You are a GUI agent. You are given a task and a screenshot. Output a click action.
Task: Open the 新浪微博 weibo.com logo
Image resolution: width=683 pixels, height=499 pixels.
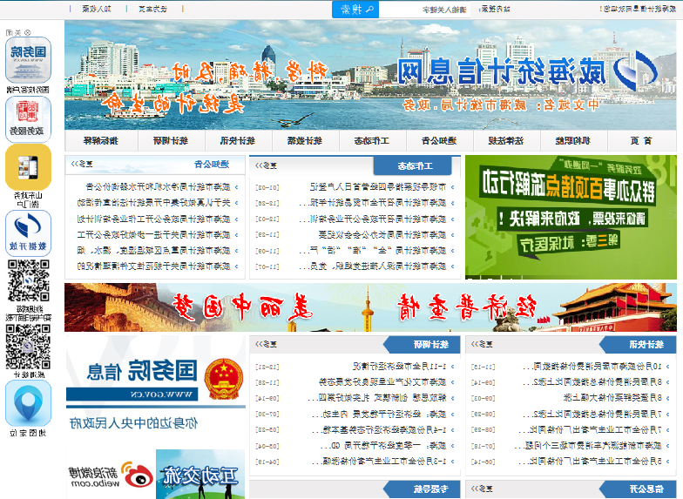pos(111,475)
